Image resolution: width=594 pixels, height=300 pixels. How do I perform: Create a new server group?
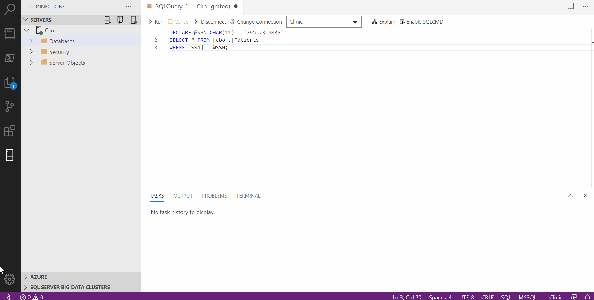[121, 20]
